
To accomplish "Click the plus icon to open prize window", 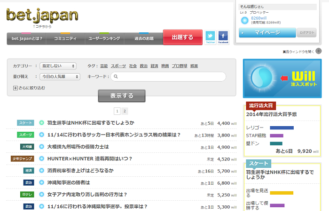I will point(319,51).
